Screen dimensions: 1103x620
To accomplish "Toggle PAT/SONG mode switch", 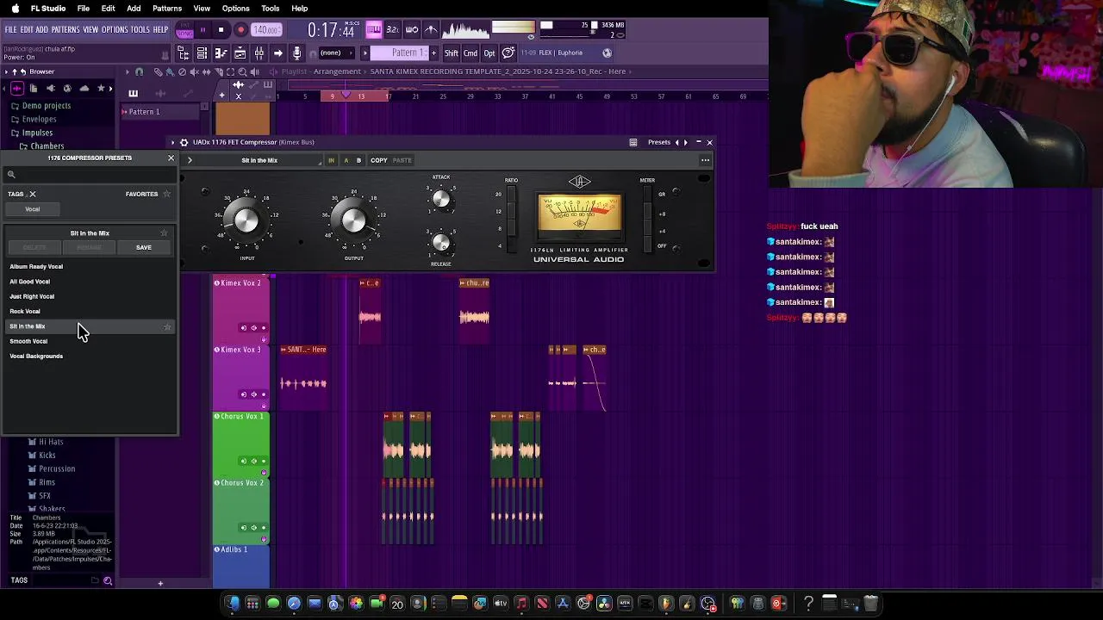I will pyautogui.click(x=184, y=30).
